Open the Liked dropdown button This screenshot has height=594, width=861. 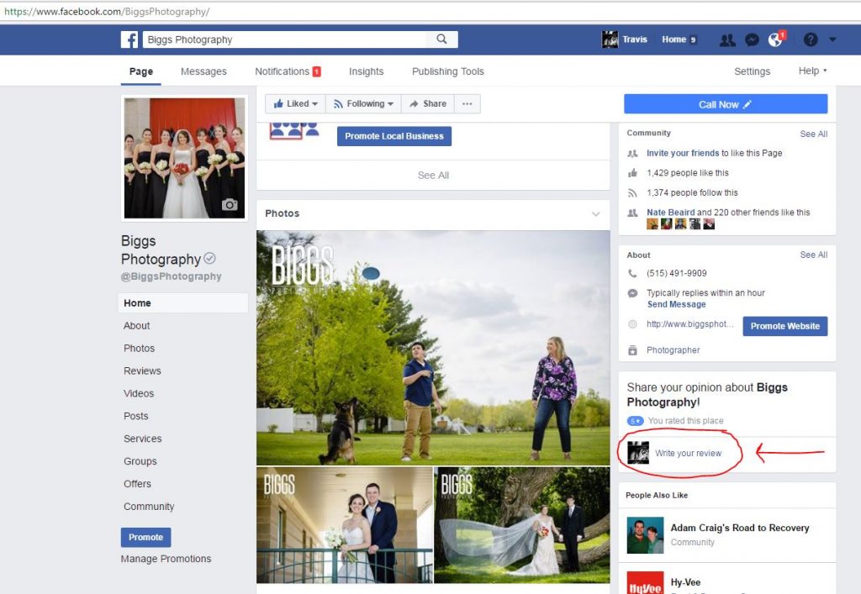[x=295, y=103]
